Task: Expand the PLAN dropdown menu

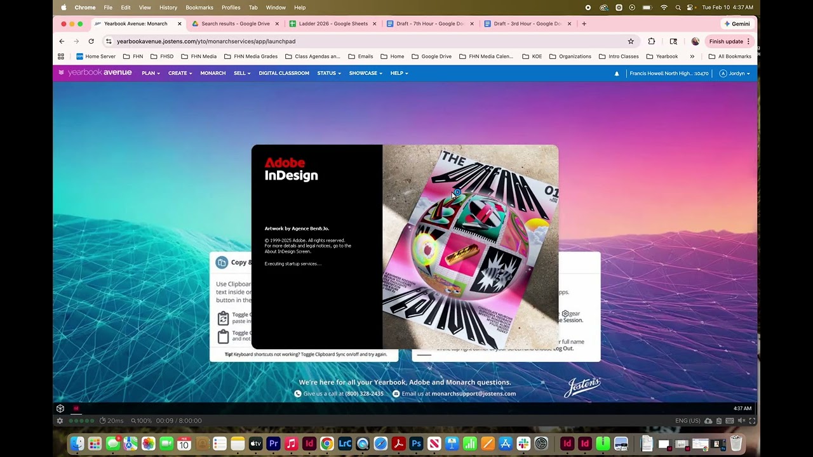Action: pos(151,74)
